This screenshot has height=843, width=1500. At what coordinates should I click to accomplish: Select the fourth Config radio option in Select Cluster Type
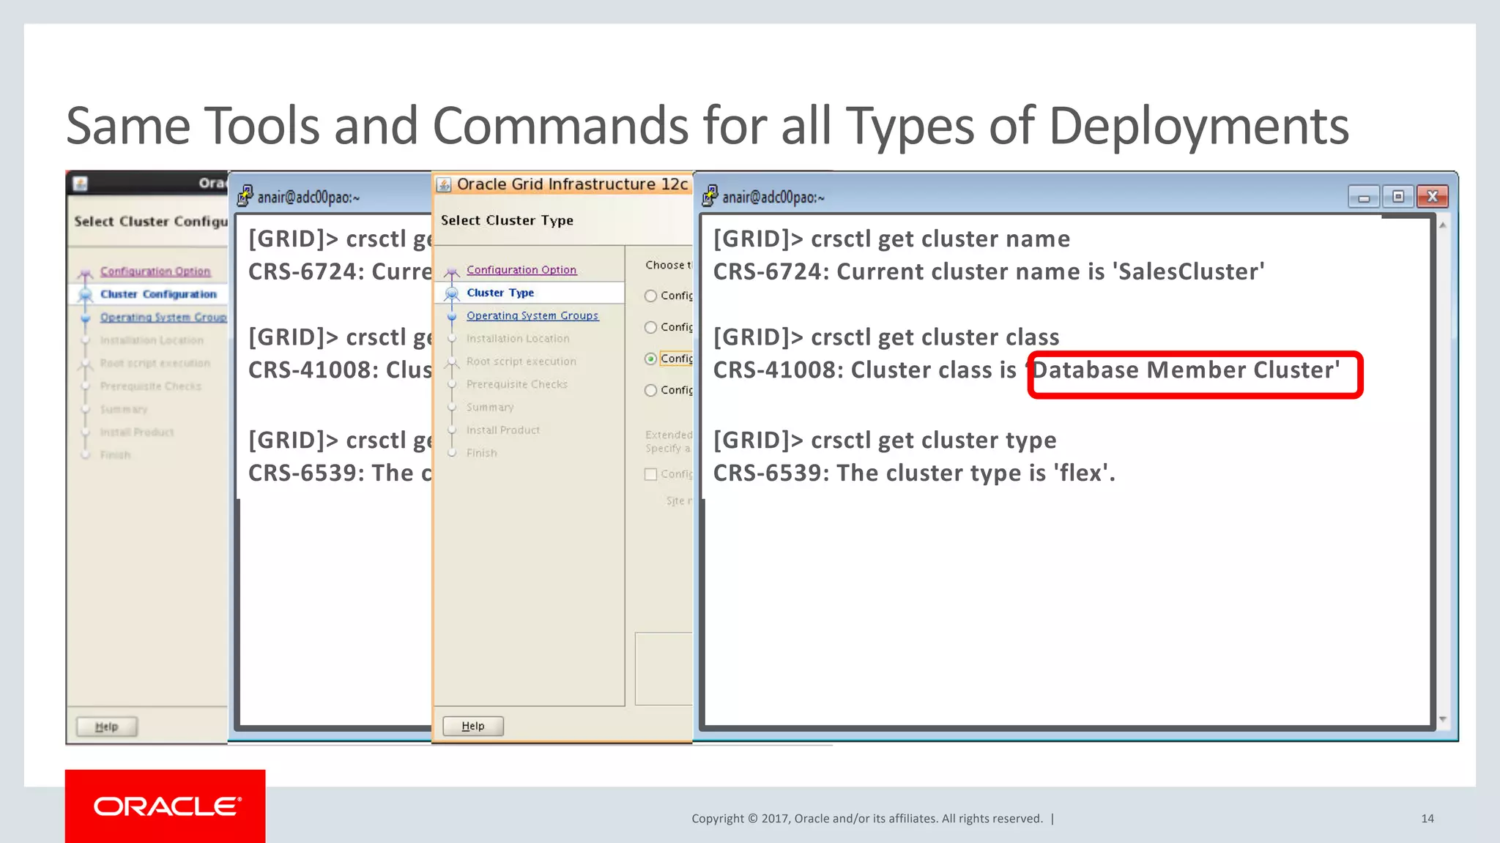(x=650, y=390)
